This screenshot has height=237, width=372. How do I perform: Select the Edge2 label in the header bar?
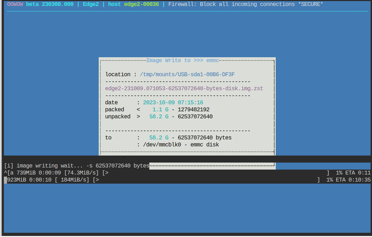(91, 4)
